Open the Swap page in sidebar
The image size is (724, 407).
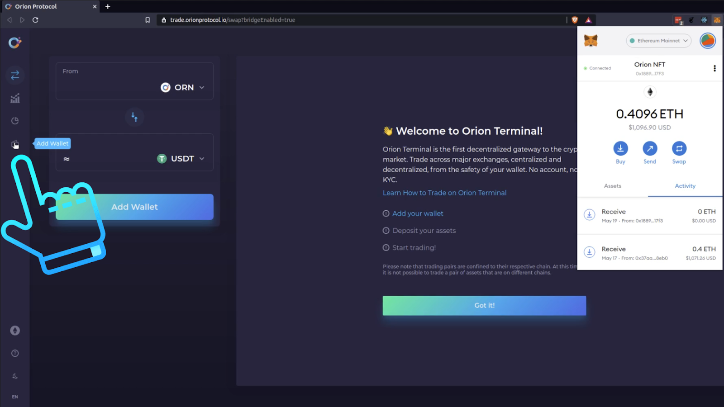point(15,75)
